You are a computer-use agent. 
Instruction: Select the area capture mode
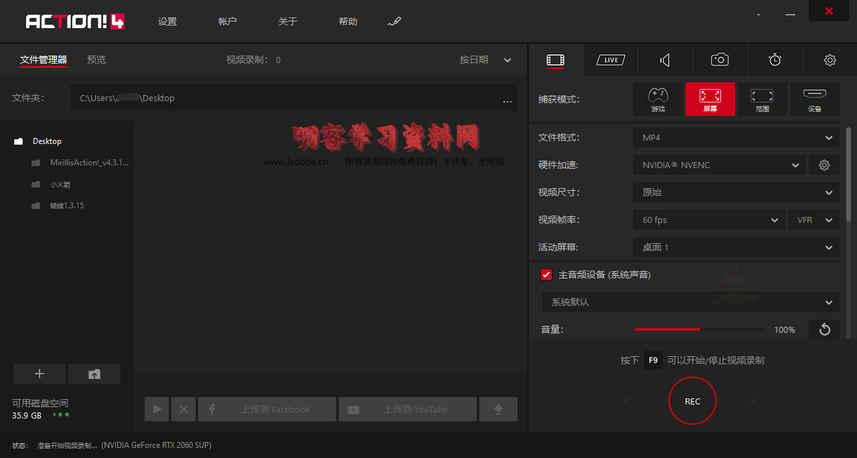tap(762, 99)
